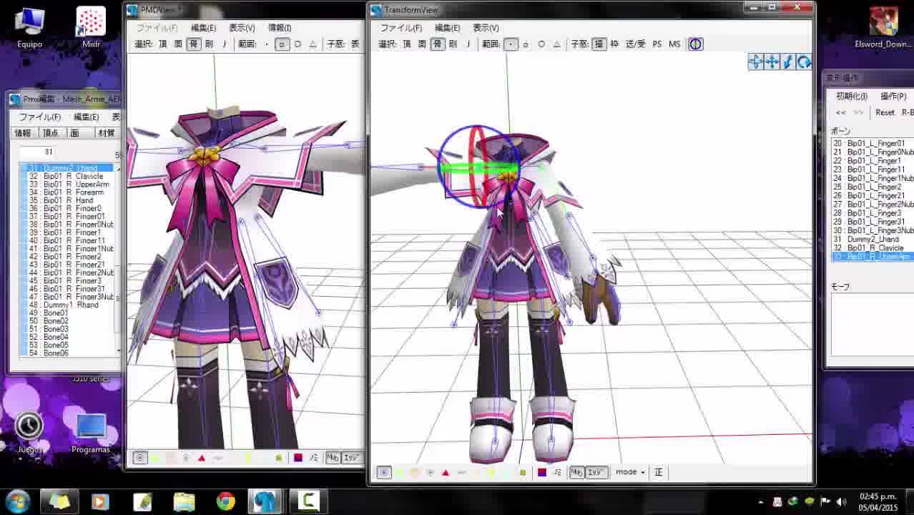
Task: Click the red triangle icon in PMDView bottom bar
Action: pos(202,458)
